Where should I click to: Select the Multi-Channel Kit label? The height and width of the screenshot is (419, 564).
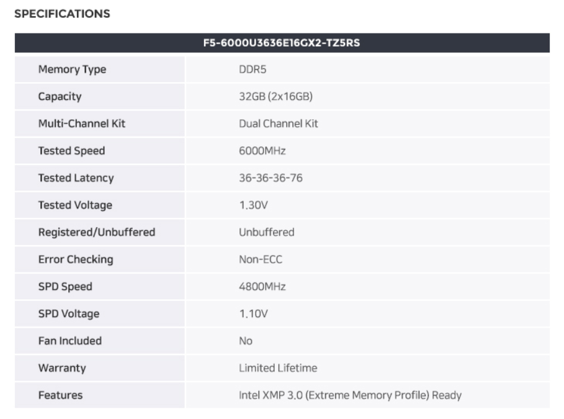pos(81,124)
